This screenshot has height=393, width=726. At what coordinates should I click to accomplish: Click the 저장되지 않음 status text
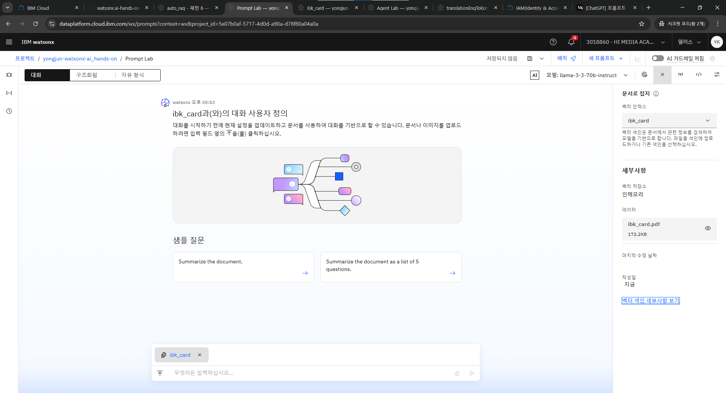point(502,59)
